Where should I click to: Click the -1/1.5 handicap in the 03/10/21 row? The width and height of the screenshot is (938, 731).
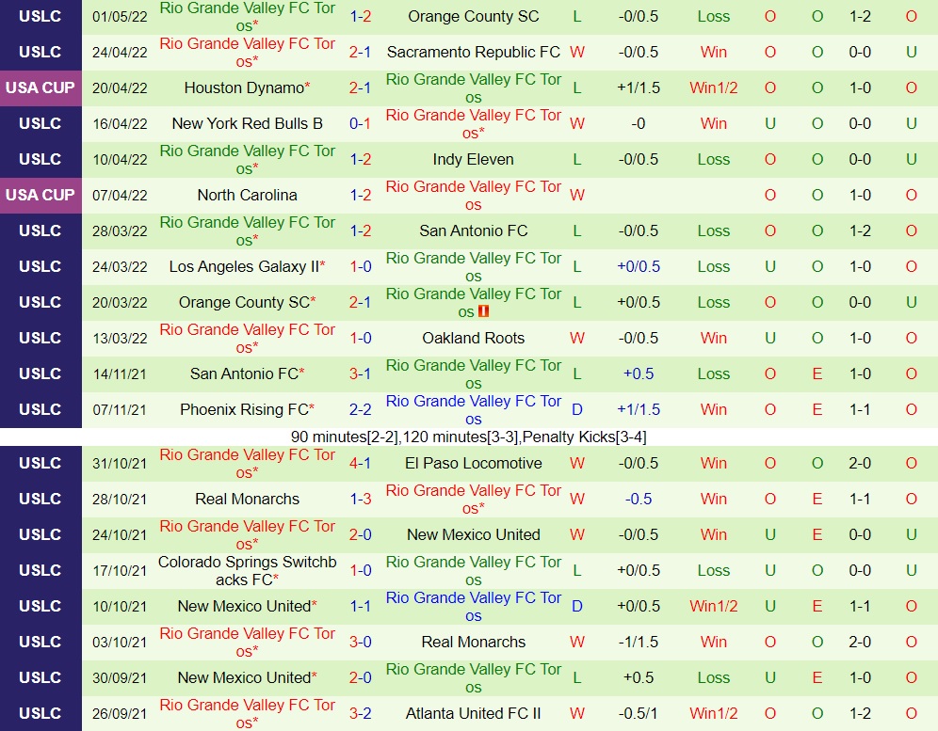click(639, 643)
